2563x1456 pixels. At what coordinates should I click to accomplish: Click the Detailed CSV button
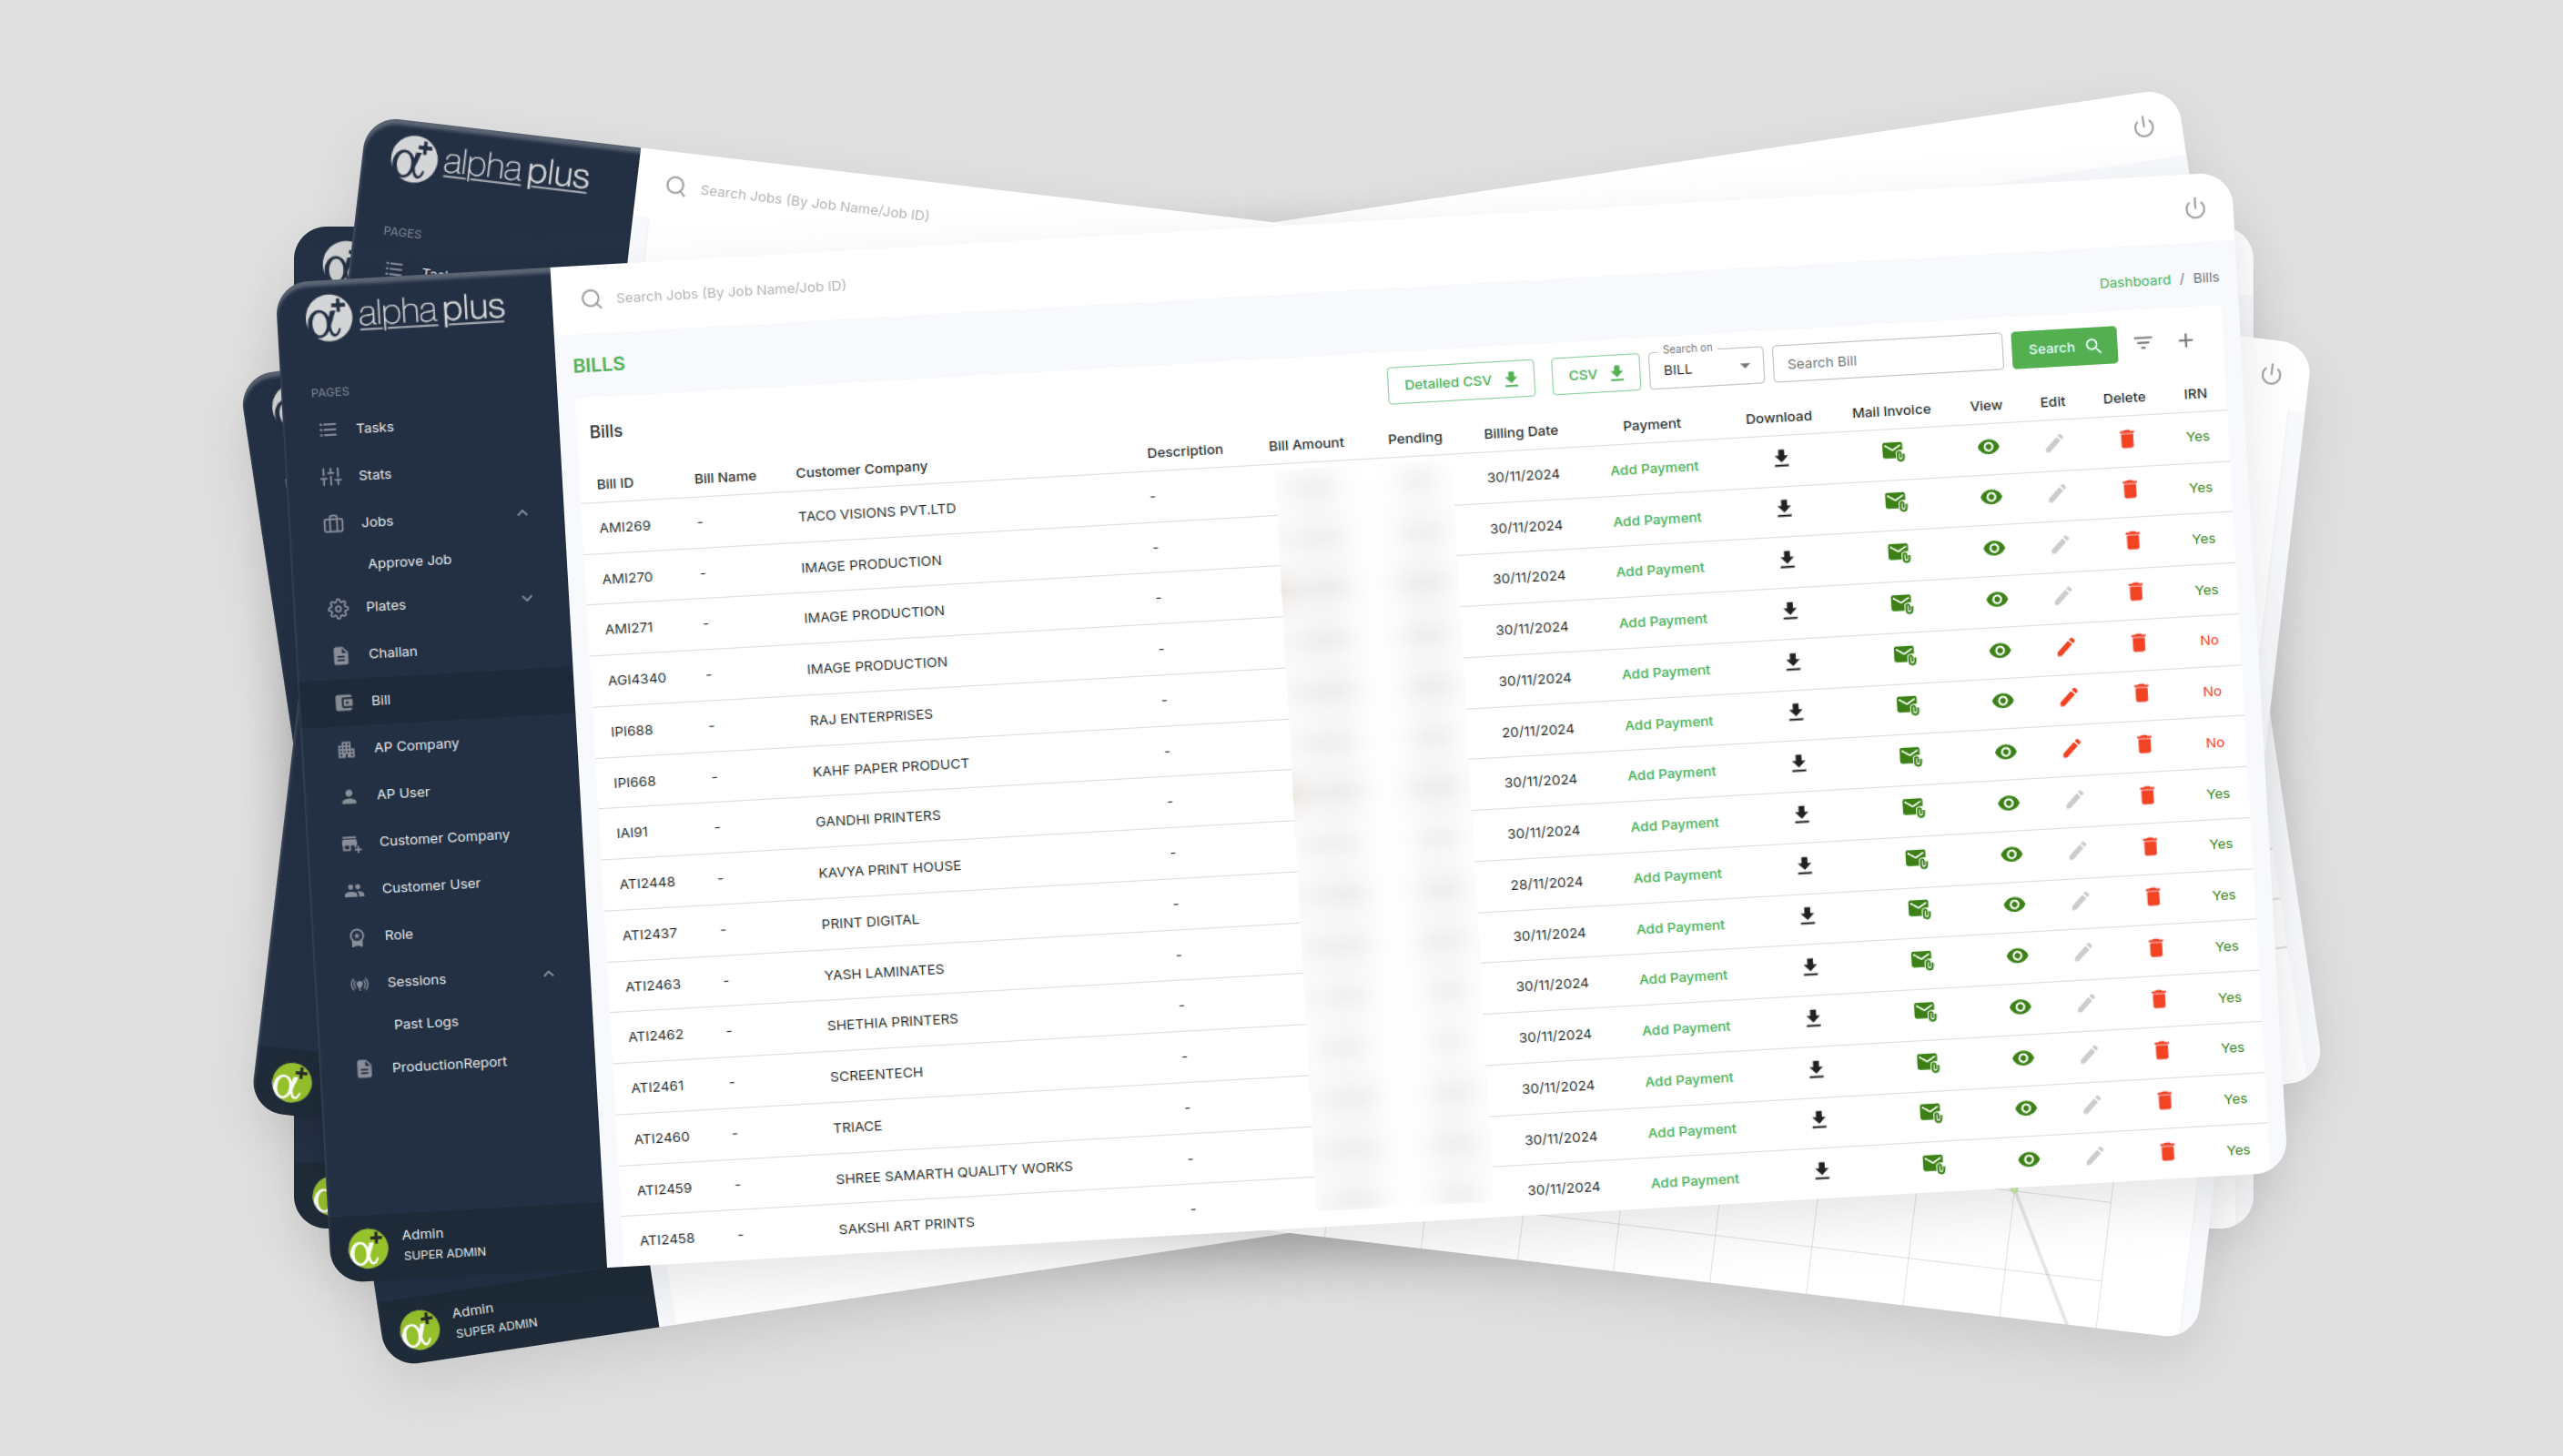click(x=1461, y=381)
